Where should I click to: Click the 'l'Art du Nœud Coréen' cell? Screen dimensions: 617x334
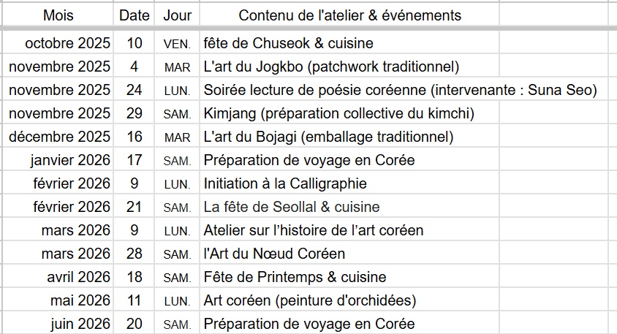coord(275,254)
